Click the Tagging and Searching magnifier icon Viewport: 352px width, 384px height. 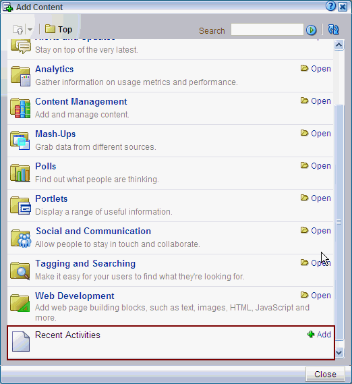tap(20, 271)
